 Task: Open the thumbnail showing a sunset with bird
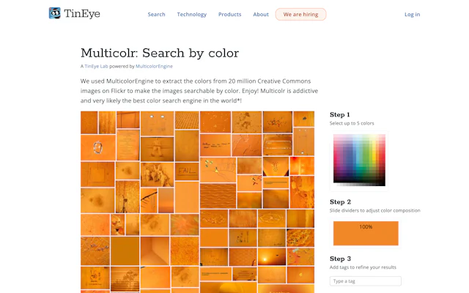pos(272,257)
